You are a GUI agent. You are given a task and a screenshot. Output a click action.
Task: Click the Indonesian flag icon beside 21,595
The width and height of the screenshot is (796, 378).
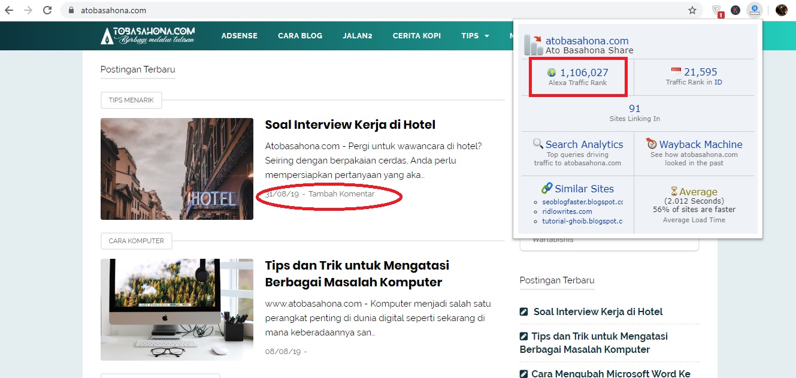pyautogui.click(x=676, y=72)
